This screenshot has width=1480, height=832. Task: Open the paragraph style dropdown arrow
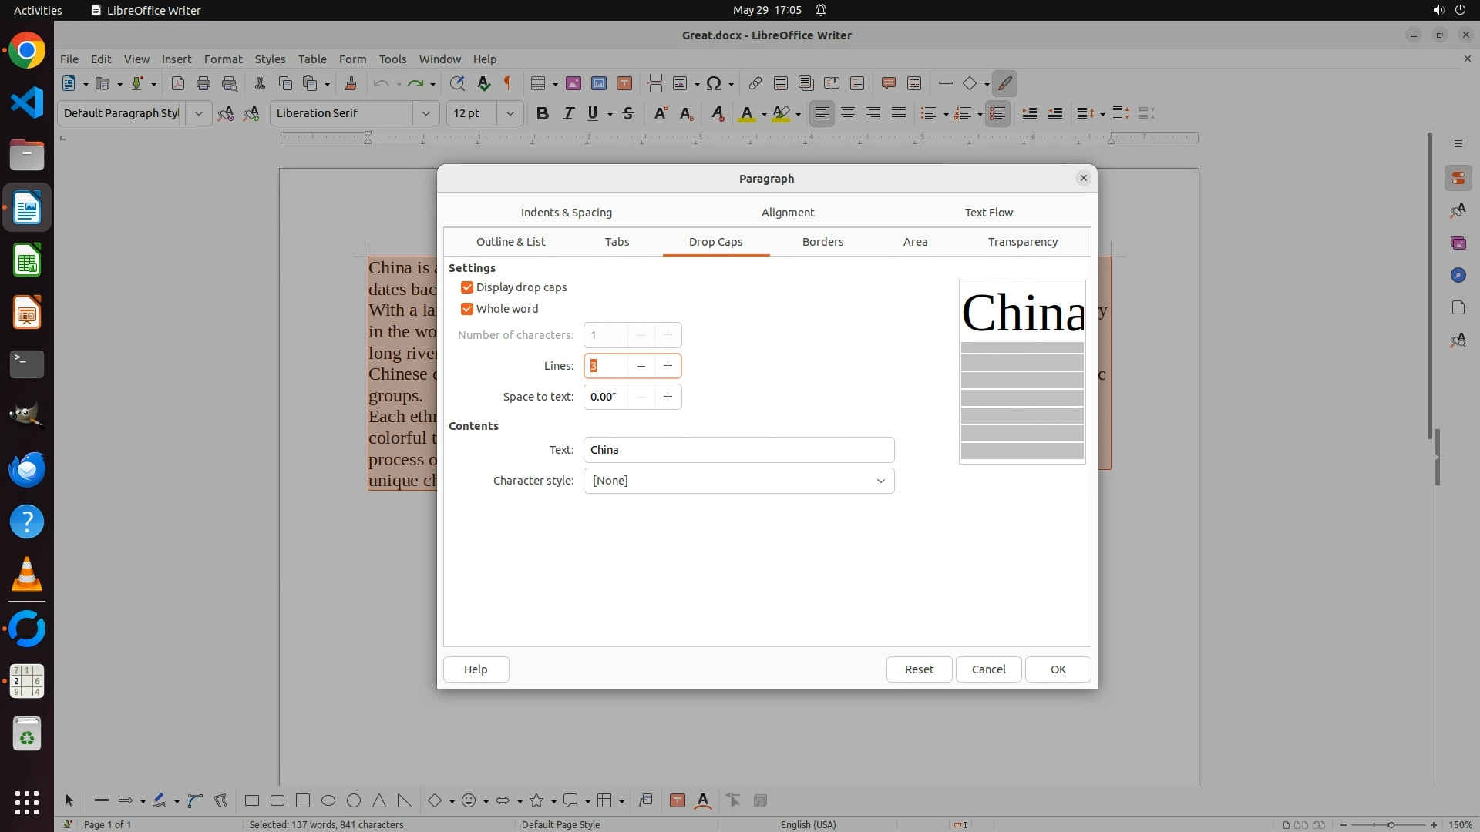pos(198,113)
